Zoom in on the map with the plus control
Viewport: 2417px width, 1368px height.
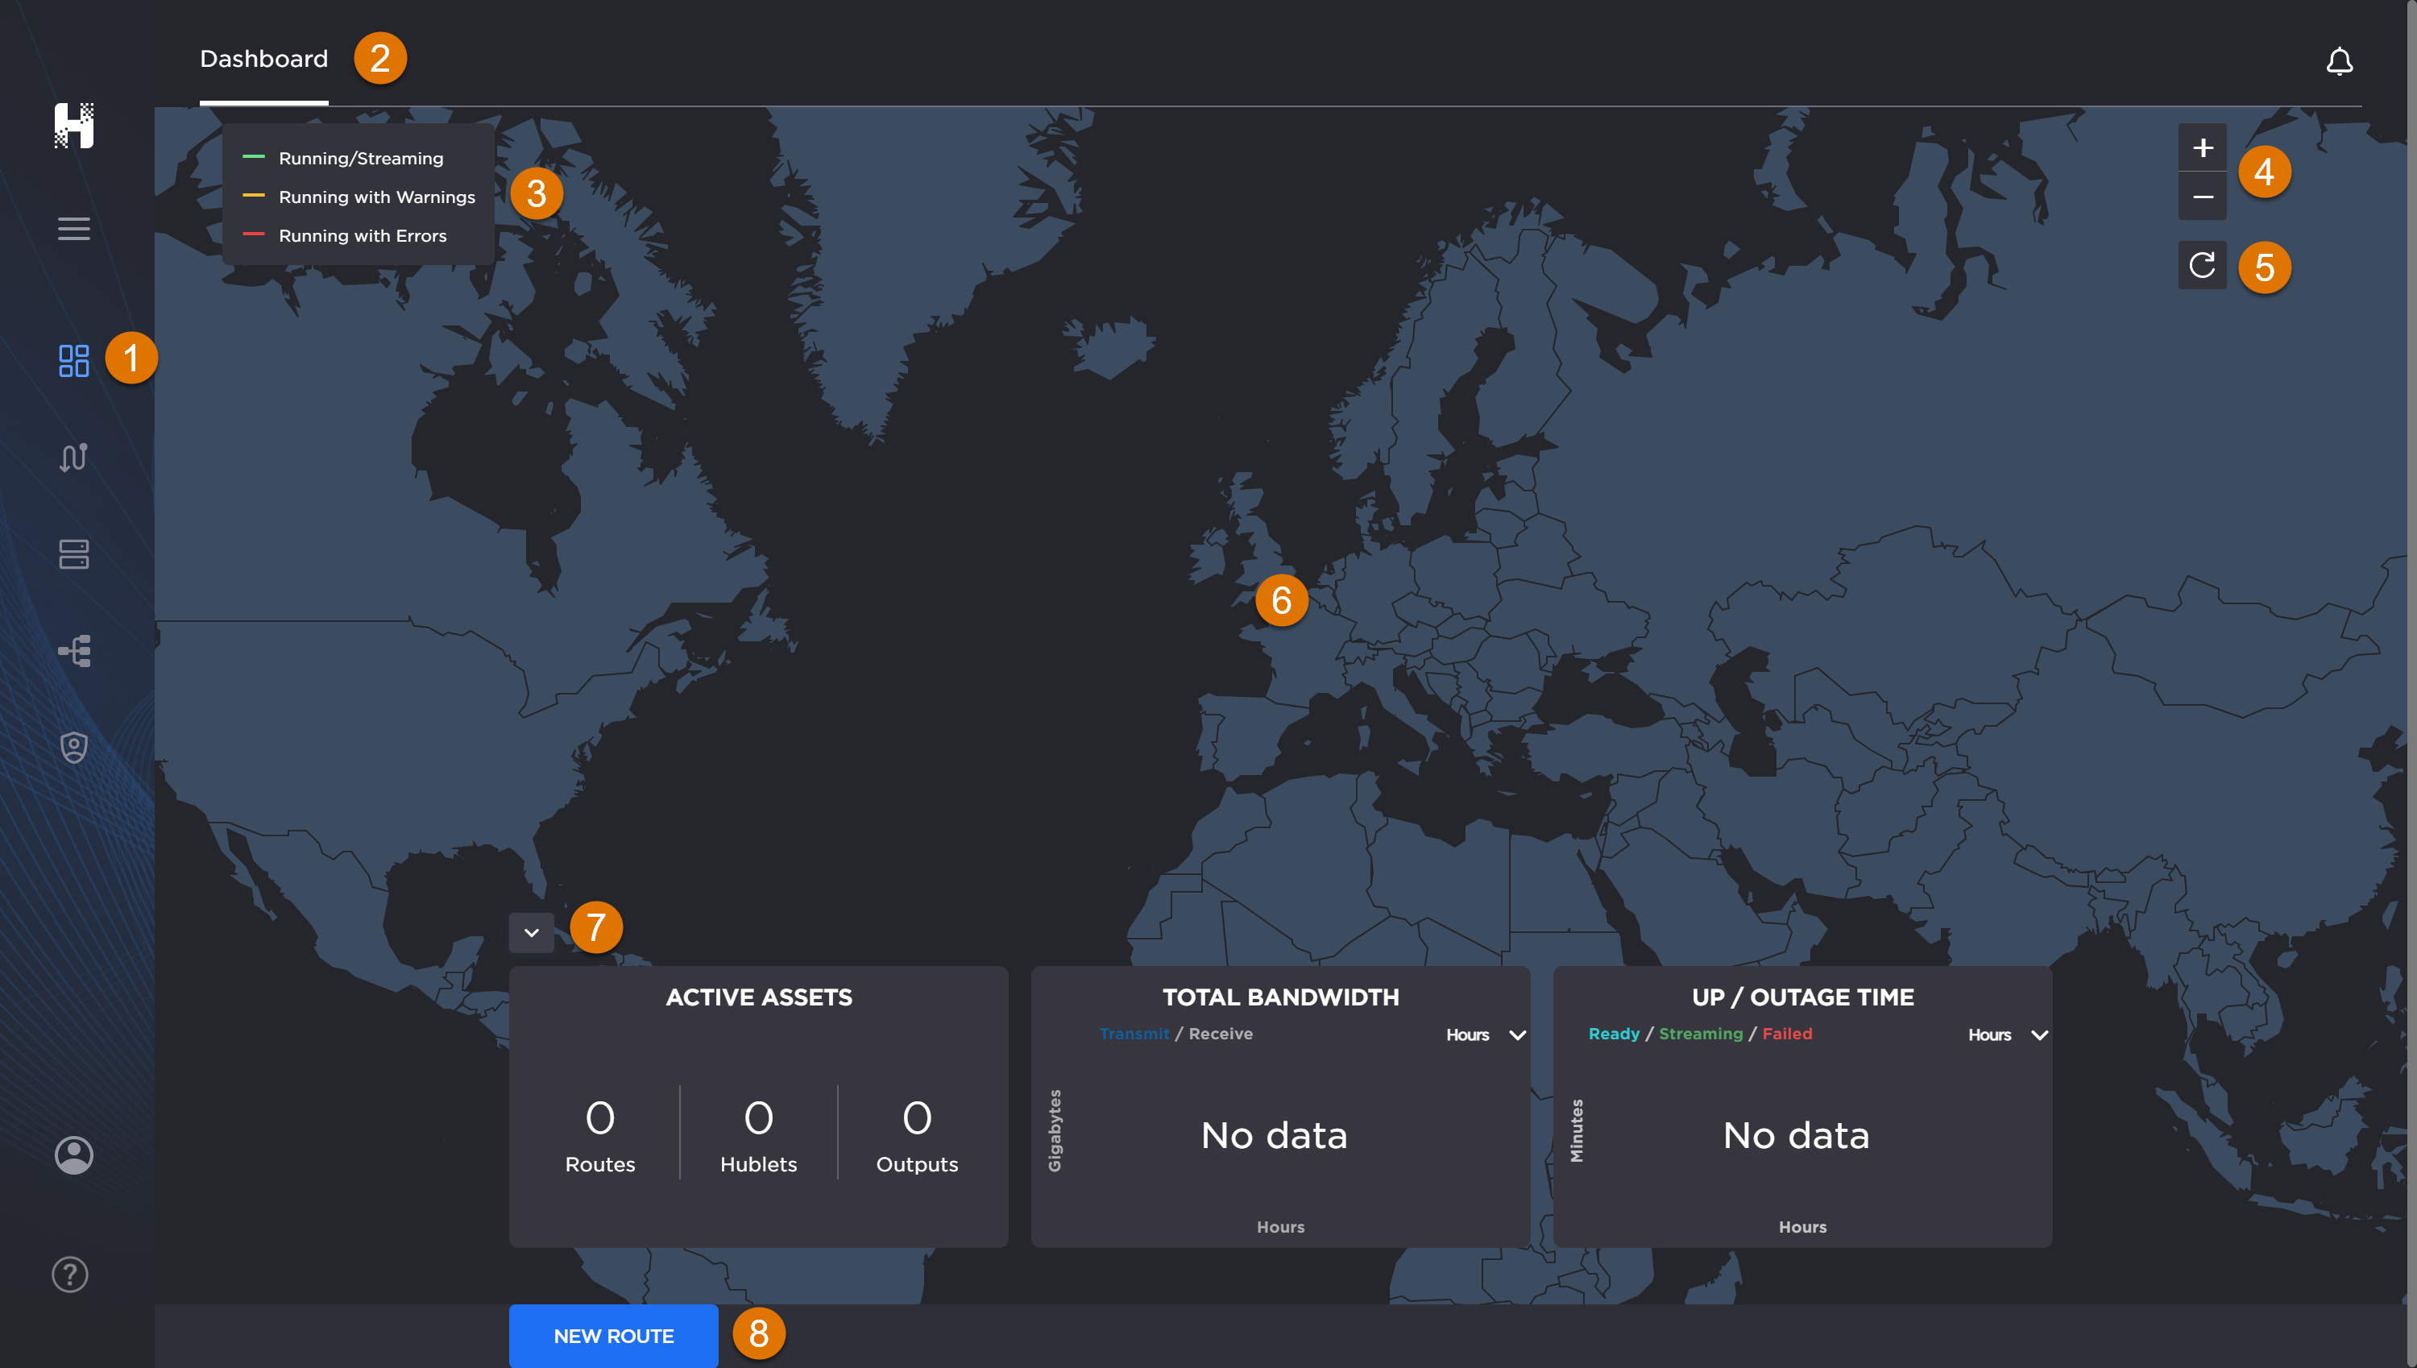[2202, 147]
